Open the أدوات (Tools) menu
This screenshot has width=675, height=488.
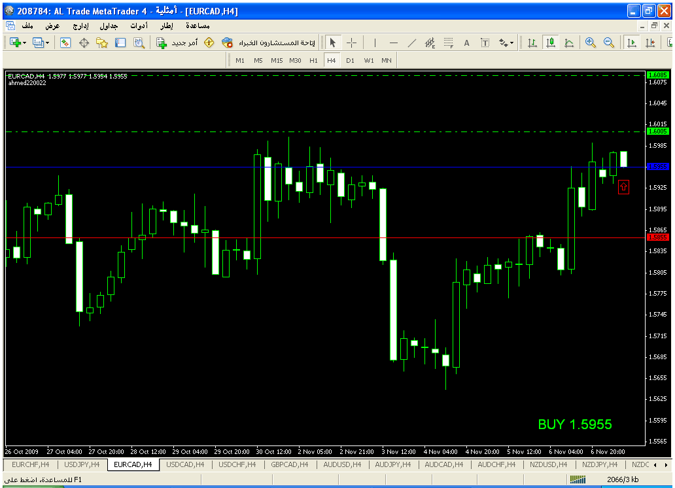pyautogui.click(x=139, y=26)
